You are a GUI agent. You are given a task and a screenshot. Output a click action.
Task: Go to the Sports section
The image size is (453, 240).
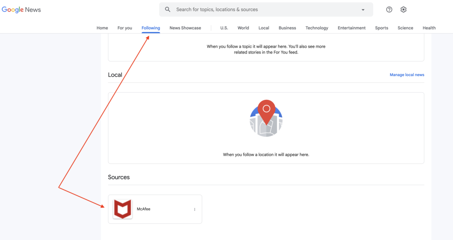(x=381, y=28)
